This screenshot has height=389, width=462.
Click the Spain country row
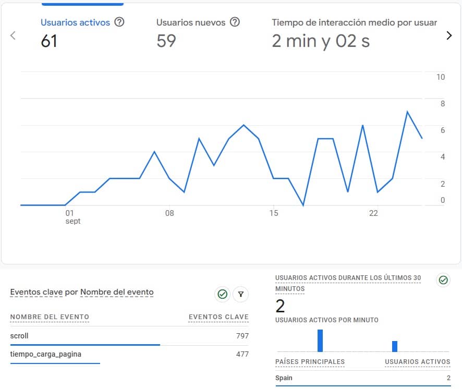(x=362, y=378)
